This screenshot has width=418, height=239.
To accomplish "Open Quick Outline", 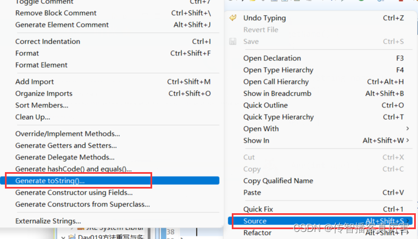I will pyautogui.click(x=320, y=105).
